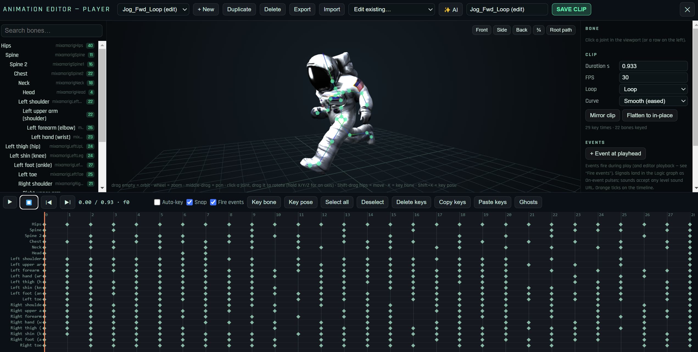This screenshot has width=698, height=352.
Task: Click the Duration s input field
Action: [653, 66]
